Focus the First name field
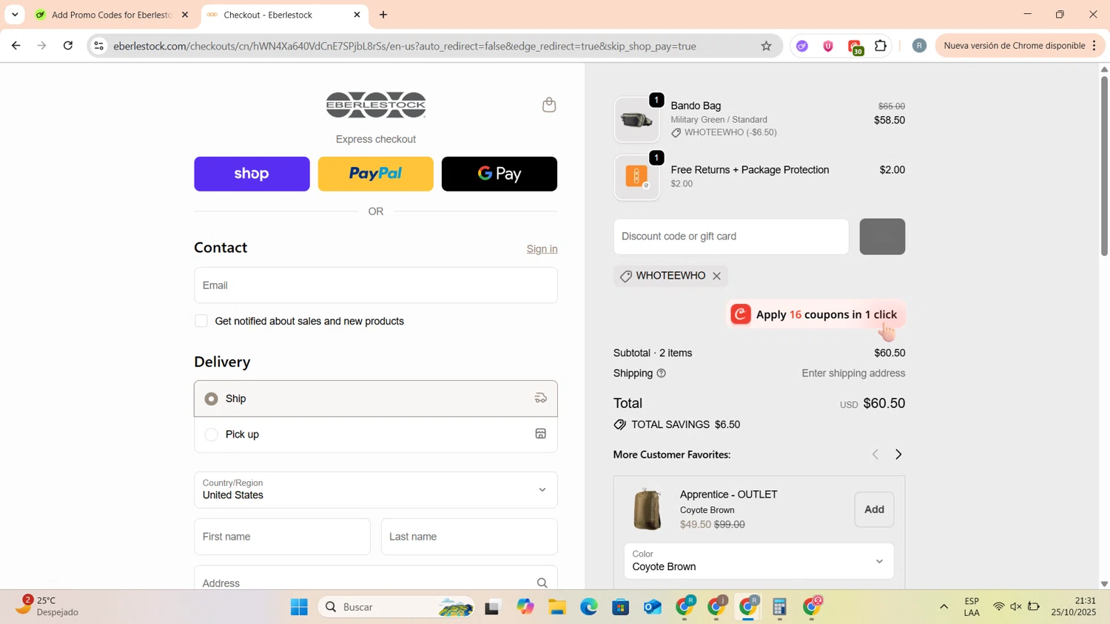This screenshot has width=1110, height=624. [282, 537]
